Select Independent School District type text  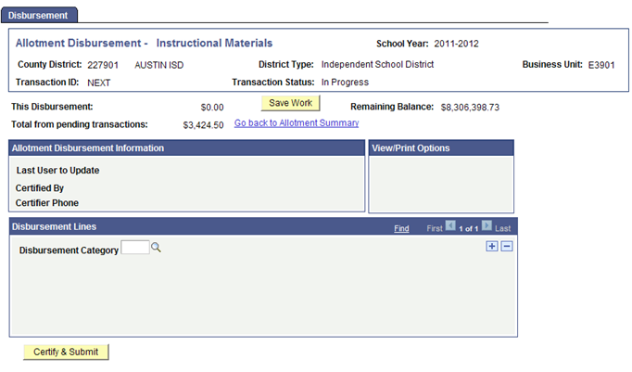pos(378,65)
